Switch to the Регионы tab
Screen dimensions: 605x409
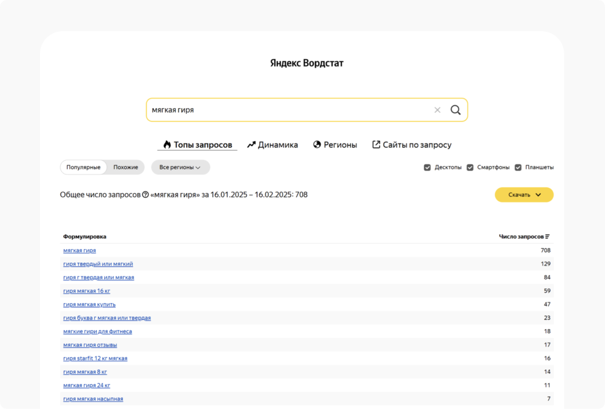pos(335,145)
